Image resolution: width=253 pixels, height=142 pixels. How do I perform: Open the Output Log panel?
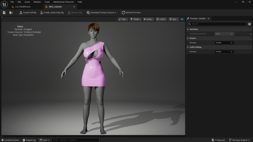pyautogui.click(x=29, y=140)
